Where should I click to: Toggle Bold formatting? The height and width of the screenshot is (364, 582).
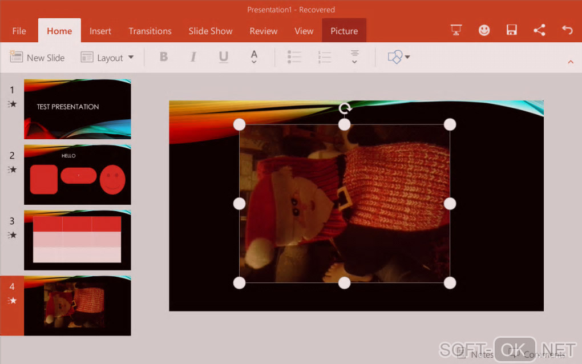[x=164, y=57]
